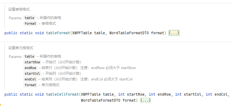Click WordTableFormatDTO type in tableFormat signature
Screen dimensions: 232x106
tap(129, 33)
